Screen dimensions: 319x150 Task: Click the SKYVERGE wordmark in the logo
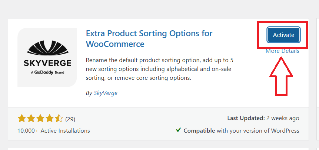pos(47,62)
